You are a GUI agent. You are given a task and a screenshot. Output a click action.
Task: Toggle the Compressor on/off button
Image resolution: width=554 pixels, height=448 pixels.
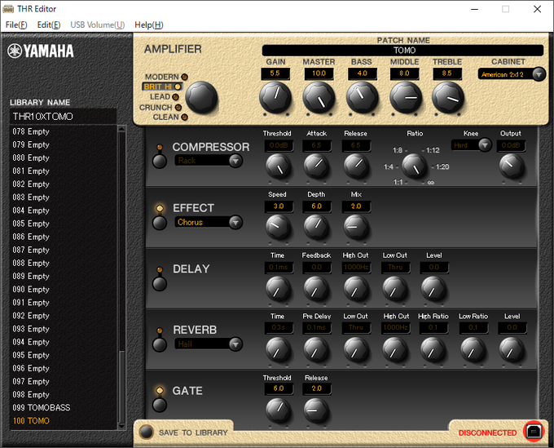(x=160, y=161)
